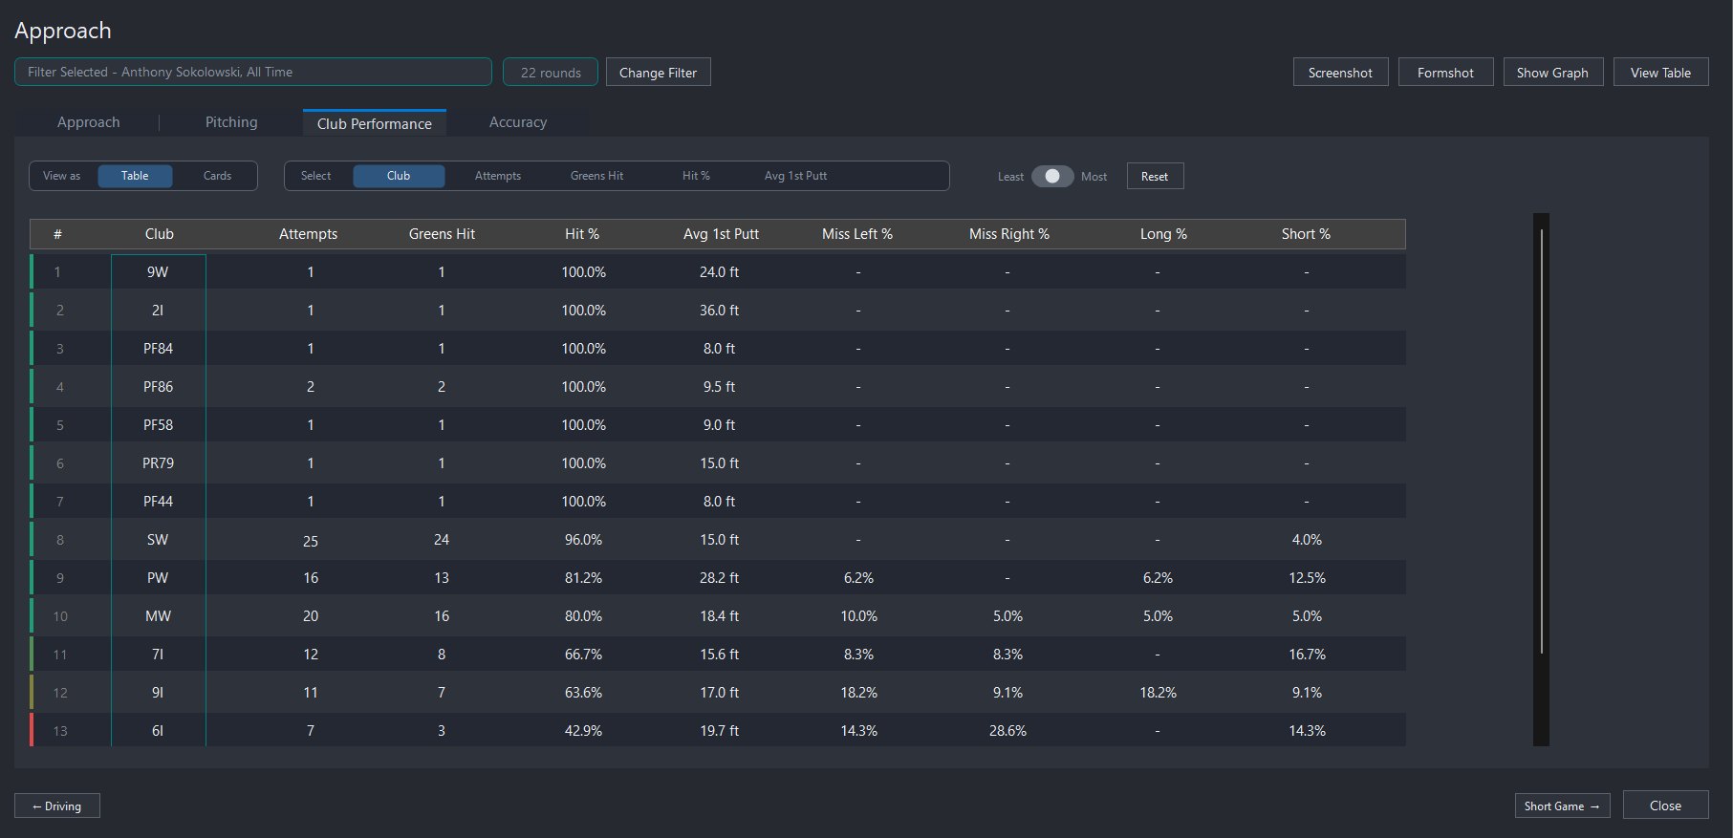Select Greens Hit sort option
Screen dimensions: 1733x838
(x=596, y=176)
